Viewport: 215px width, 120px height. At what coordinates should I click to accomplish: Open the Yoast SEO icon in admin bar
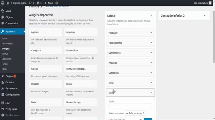[x=57, y=3]
